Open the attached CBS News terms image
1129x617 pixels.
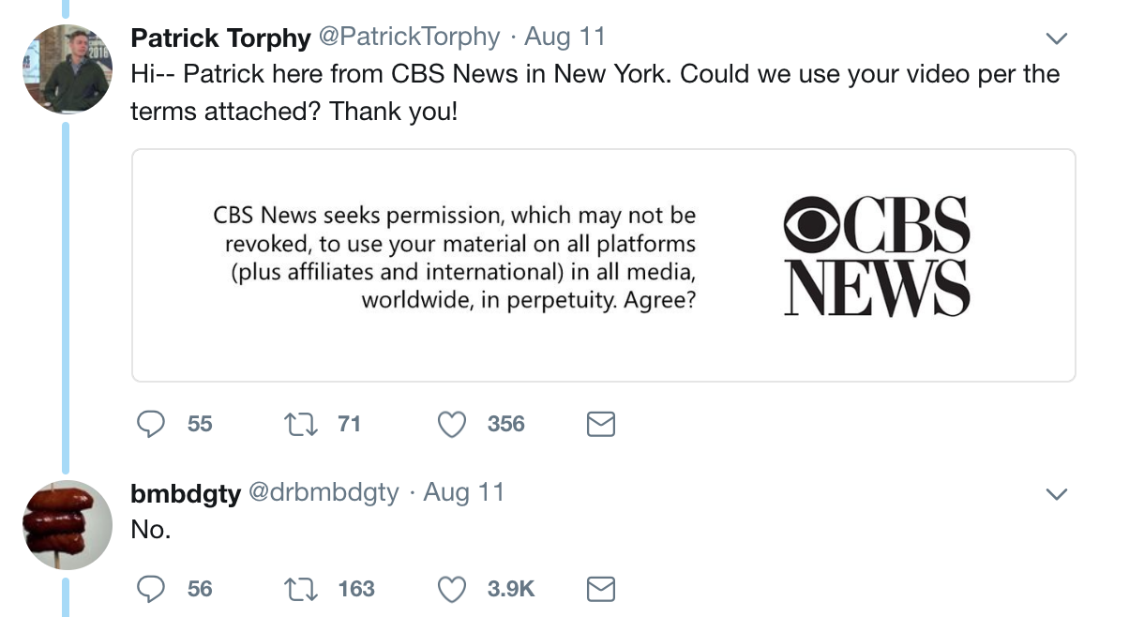[603, 265]
